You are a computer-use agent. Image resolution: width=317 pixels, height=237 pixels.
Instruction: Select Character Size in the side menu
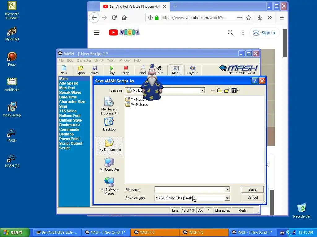point(72,102)
